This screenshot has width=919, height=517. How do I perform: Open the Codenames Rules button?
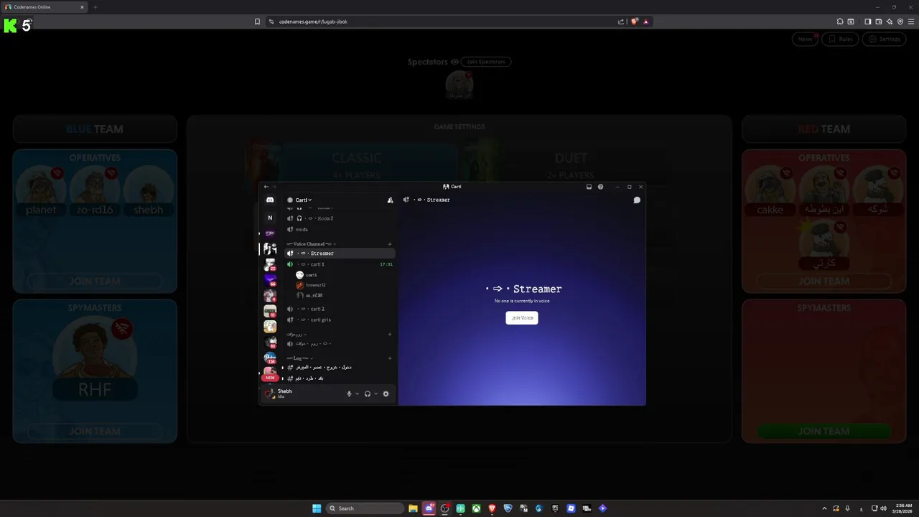tap(840, 39)
